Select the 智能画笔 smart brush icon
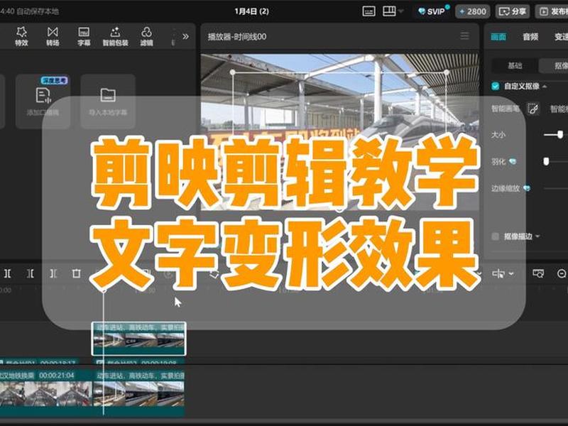The height and width of the screenshot is (426, 568). click(533, 109)
